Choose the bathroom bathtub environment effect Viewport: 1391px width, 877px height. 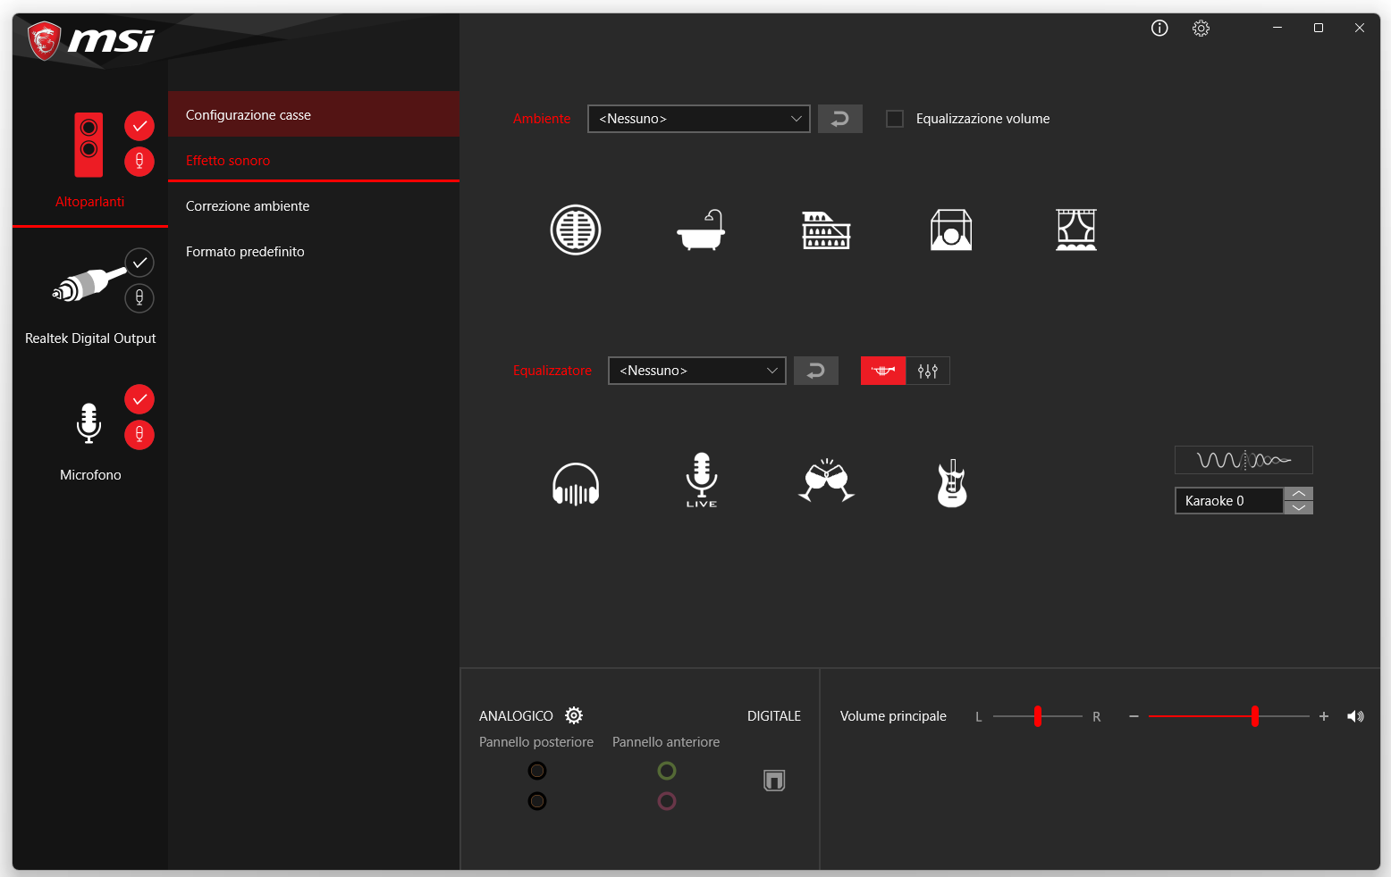[x=701, y=230]
